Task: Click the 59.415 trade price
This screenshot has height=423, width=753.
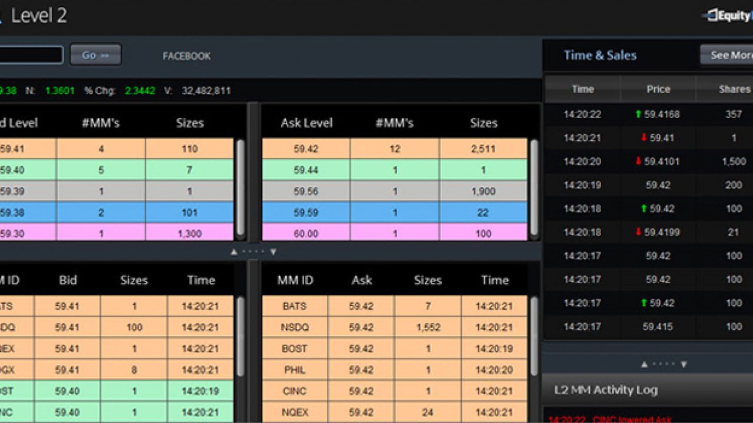Action: tap(658, 326)
